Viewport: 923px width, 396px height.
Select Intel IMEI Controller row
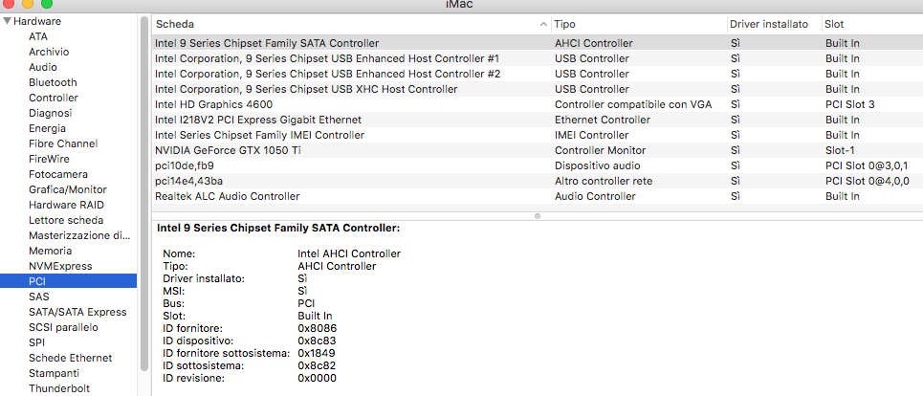(537, 135)
